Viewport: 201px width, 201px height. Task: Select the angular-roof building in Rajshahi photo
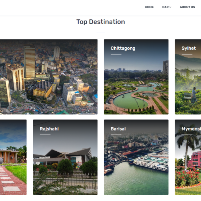[63, 156]
